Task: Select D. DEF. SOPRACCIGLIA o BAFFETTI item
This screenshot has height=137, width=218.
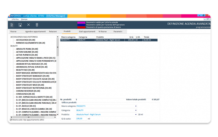Action: tap(34, 97)
